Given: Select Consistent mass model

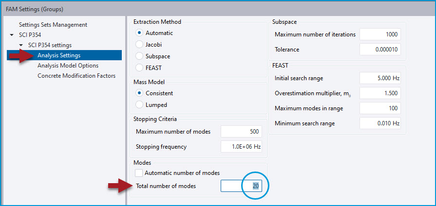Looking at the screenshot, I should 140,93.
